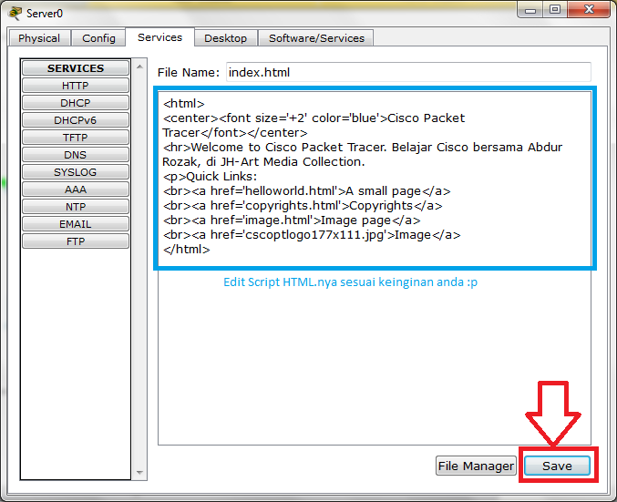Select the DNS service
Screen dimensions: 617x502
point(76,155)
